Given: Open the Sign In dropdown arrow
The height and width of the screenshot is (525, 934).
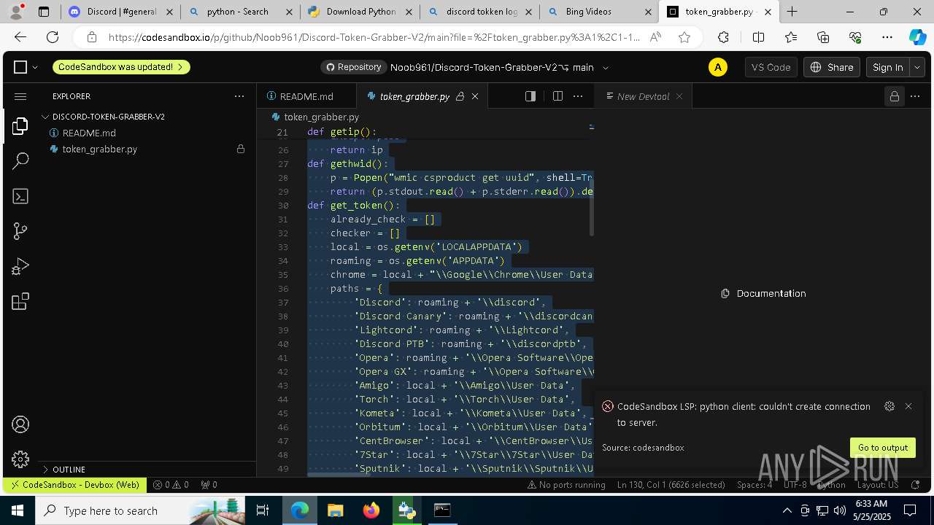Looking at the screenshot, I should (x=917, y=67).
